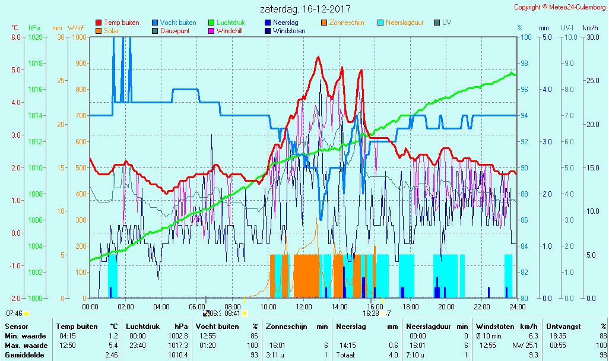Click the Solar legend label
Screen dimensions: 609x361
[111, 31]
